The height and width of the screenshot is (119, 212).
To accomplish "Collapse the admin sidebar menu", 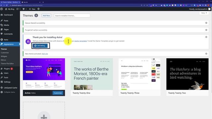I will pyautogui.click(x=9, y=92).
